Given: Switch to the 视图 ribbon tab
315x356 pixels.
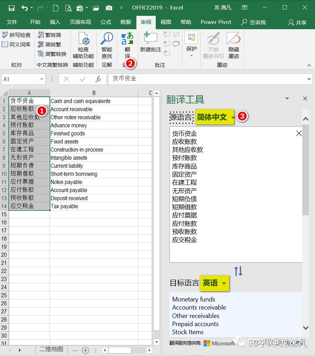Looking at the screenshot, I should point(166,22).
